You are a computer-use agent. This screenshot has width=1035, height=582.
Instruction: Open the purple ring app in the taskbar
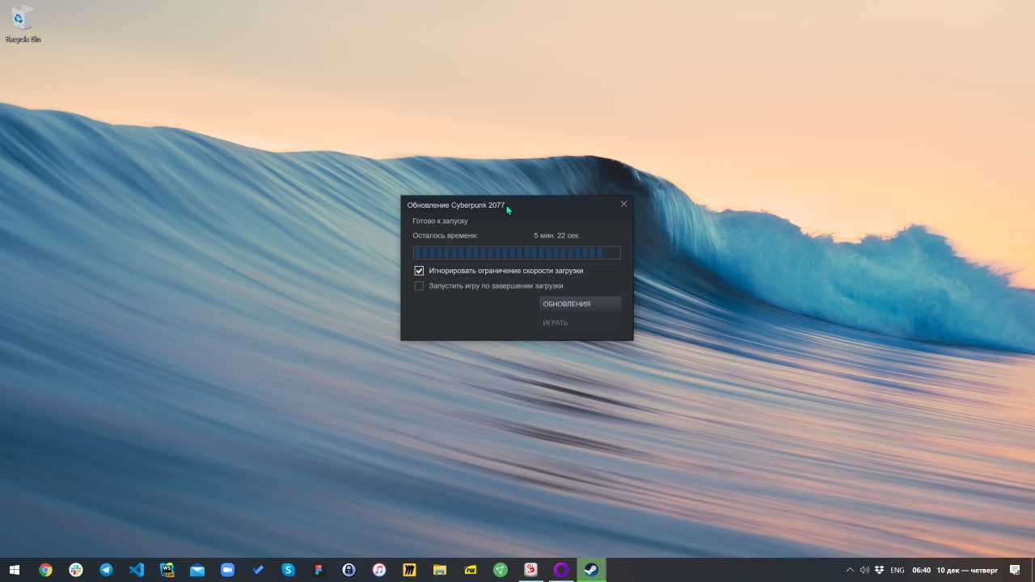pyautogui.click(x=561, y=570)
